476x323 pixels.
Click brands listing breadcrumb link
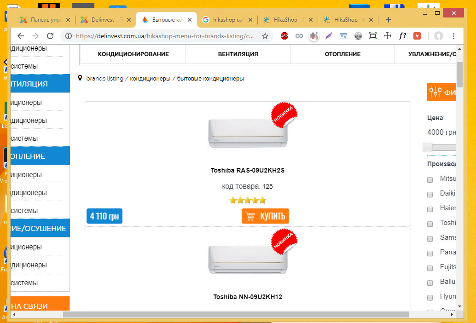[105, 79]
